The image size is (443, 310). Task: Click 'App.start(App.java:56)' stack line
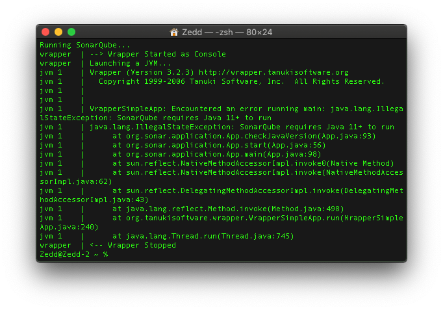(x=219, y=145)
